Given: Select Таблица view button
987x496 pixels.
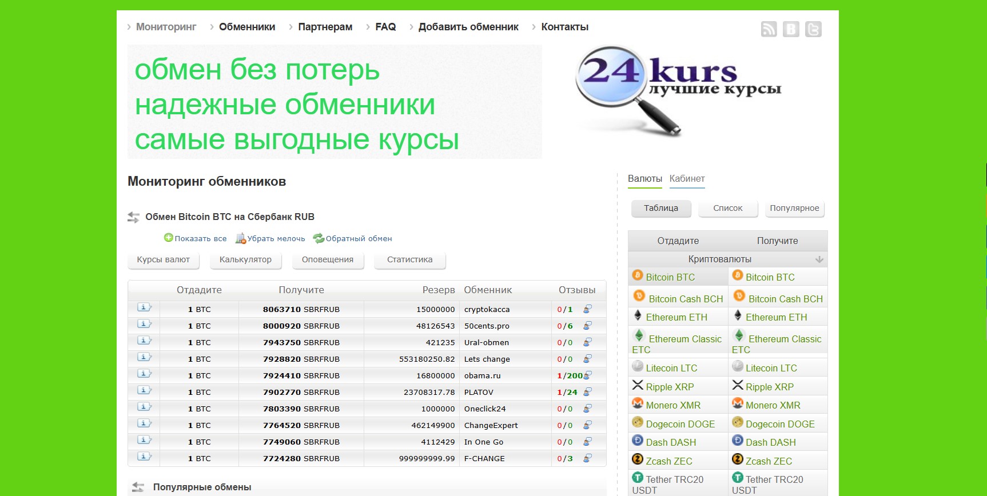Looking at the screenshot, I should coord(661,208).
